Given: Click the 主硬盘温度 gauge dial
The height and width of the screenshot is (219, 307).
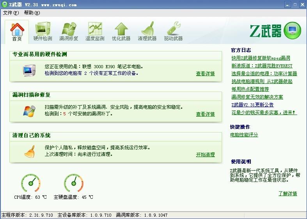Looking at the screenshot, I should click(74, 183).
